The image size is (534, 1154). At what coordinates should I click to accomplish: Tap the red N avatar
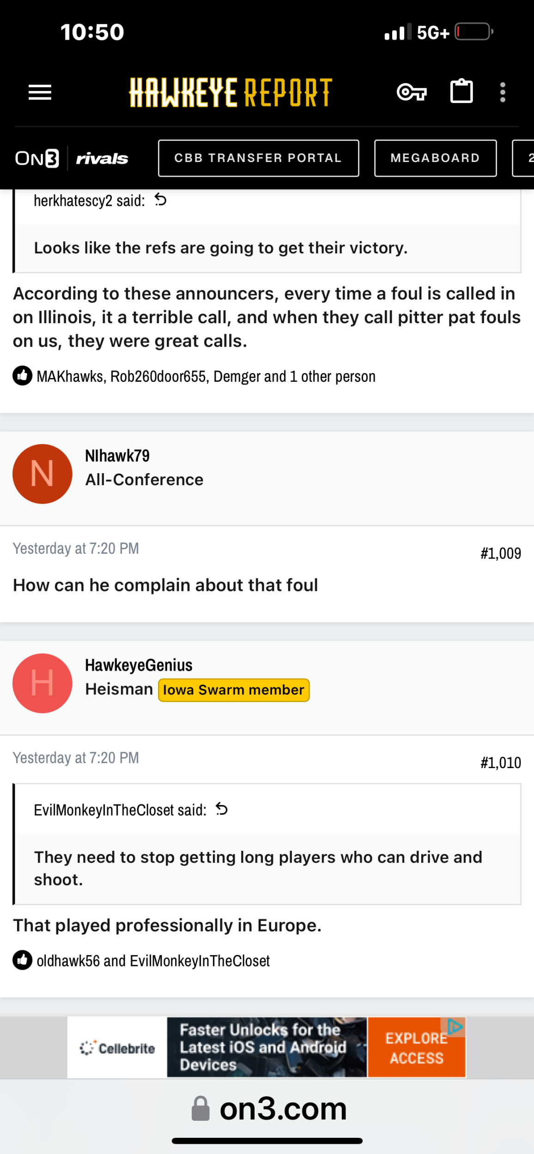click(42, 474)
